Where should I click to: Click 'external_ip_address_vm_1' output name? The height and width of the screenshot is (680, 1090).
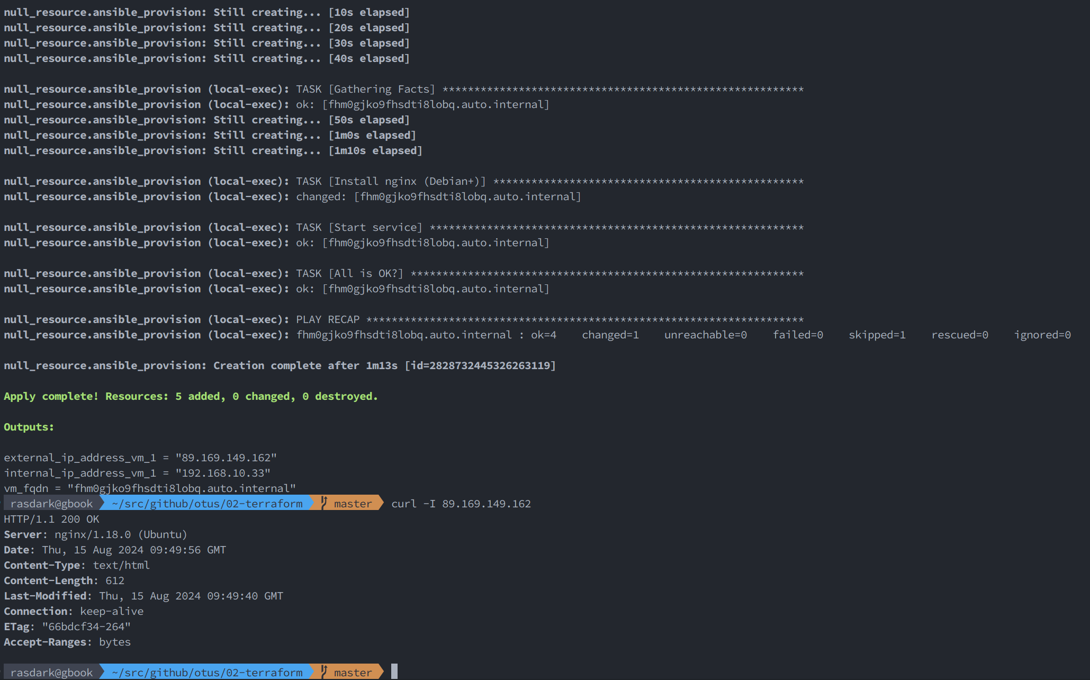[80, 458]
